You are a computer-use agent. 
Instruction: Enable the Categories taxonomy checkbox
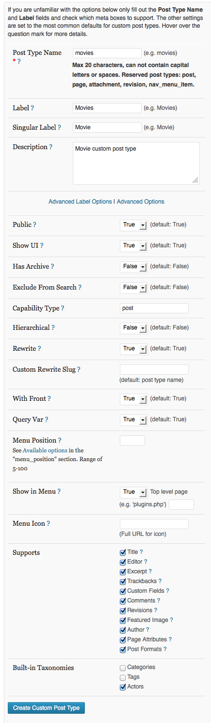[x=123, y=668]
